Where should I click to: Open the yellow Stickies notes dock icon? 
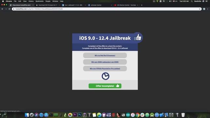coord(94,115)
